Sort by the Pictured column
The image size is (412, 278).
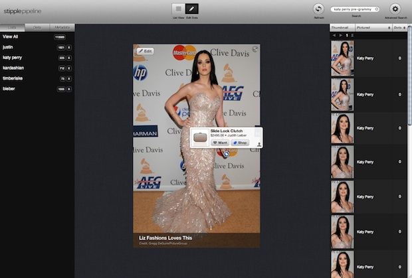tap(373, 28)
